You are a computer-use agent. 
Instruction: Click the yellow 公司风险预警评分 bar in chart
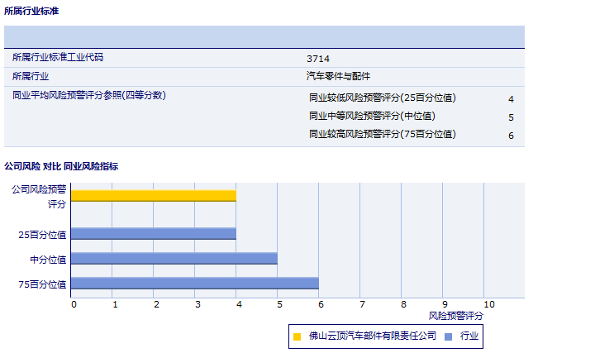(x=154, y=196)
